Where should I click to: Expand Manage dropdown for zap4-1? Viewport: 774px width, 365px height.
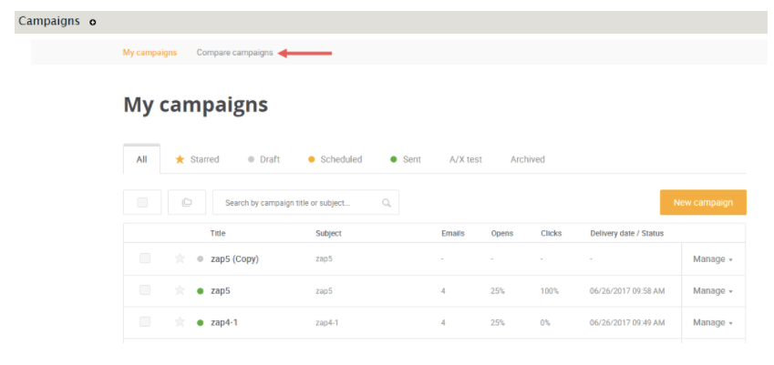click(x=713, y=322)
